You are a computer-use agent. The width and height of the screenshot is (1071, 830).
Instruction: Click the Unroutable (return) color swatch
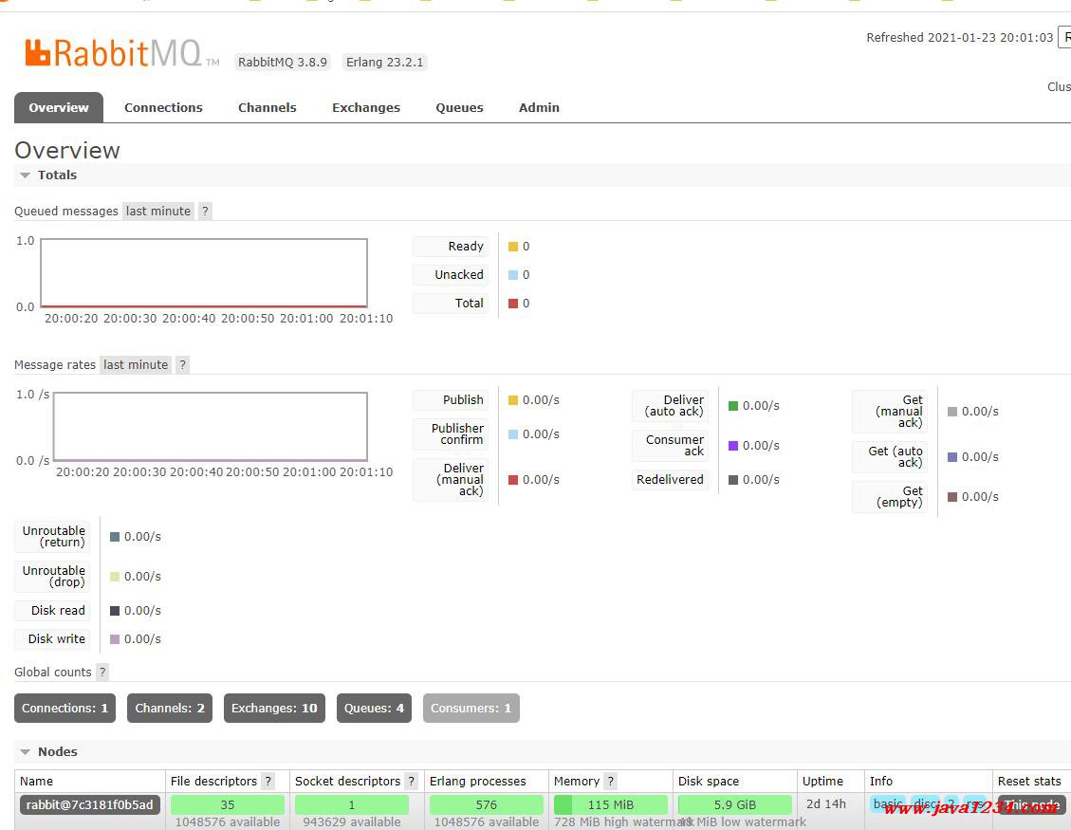[x=115, y=537]
